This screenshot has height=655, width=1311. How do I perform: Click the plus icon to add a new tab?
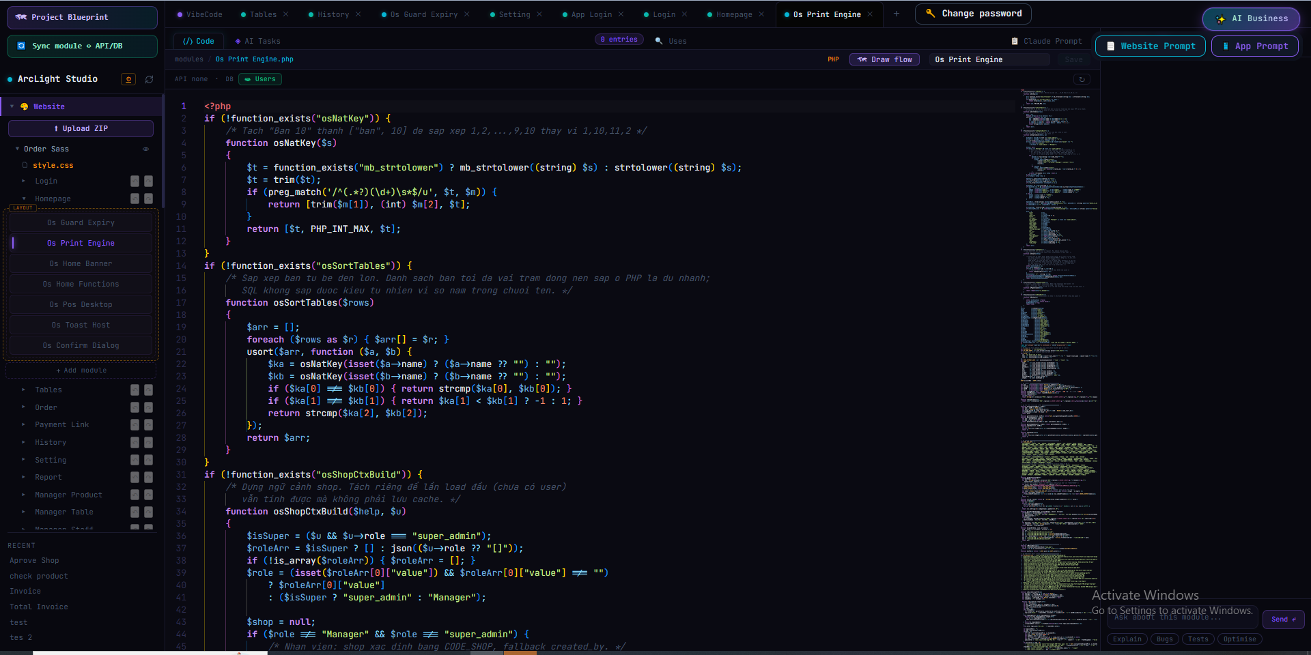pyautogui.click(x=897, y=14)
